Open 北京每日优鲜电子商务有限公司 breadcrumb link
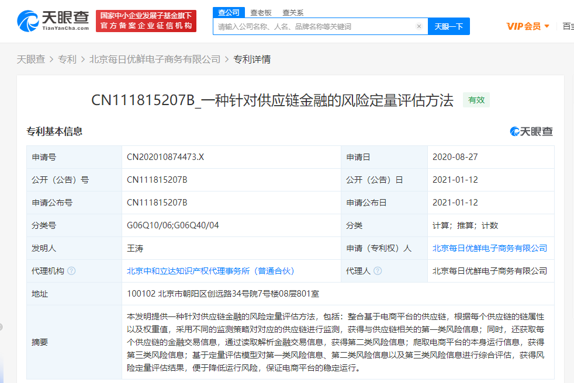The image size is (574, 383). [x=155, y=59]
